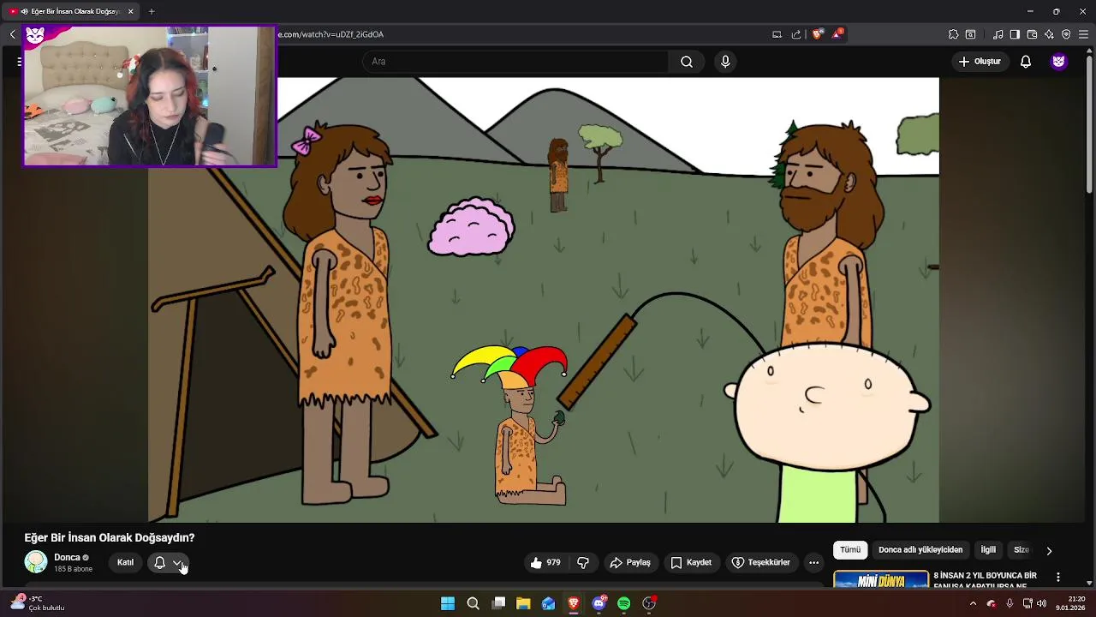This screenshot has height=617, width=1096.
Task: Click the address bar share icon
Action: (796, 34)
